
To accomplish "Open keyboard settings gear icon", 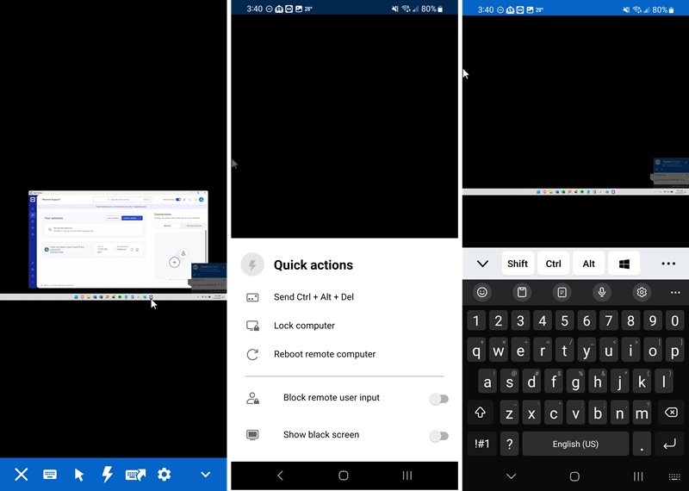I will pyautogui.click(x=642, y=292).
